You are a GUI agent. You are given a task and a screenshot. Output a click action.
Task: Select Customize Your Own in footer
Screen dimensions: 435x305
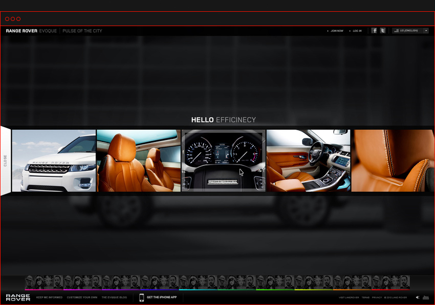[82, 297]
